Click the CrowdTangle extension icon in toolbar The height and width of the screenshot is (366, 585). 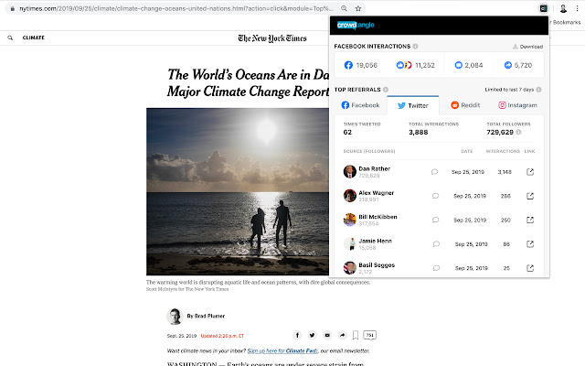point(543,7)
